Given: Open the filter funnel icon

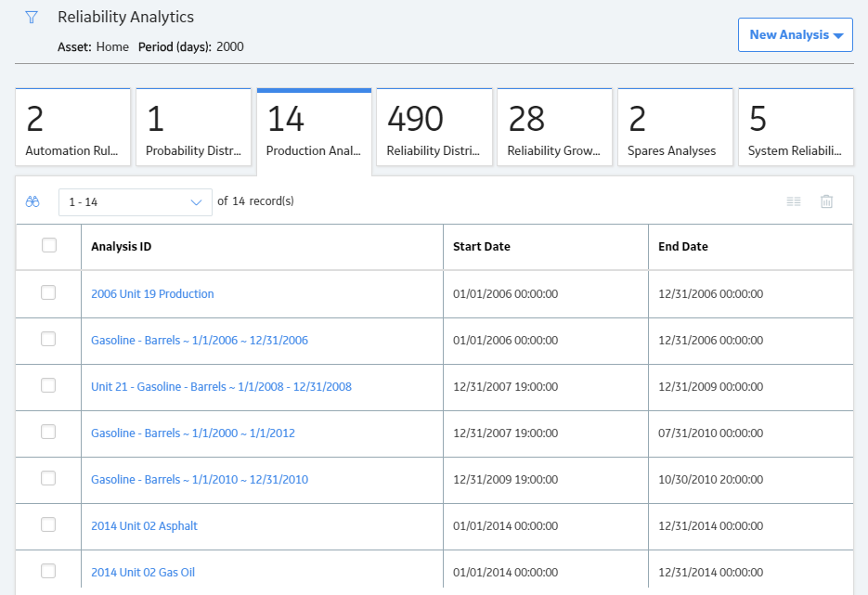Looking at the screenshot, I should [32, 17].
